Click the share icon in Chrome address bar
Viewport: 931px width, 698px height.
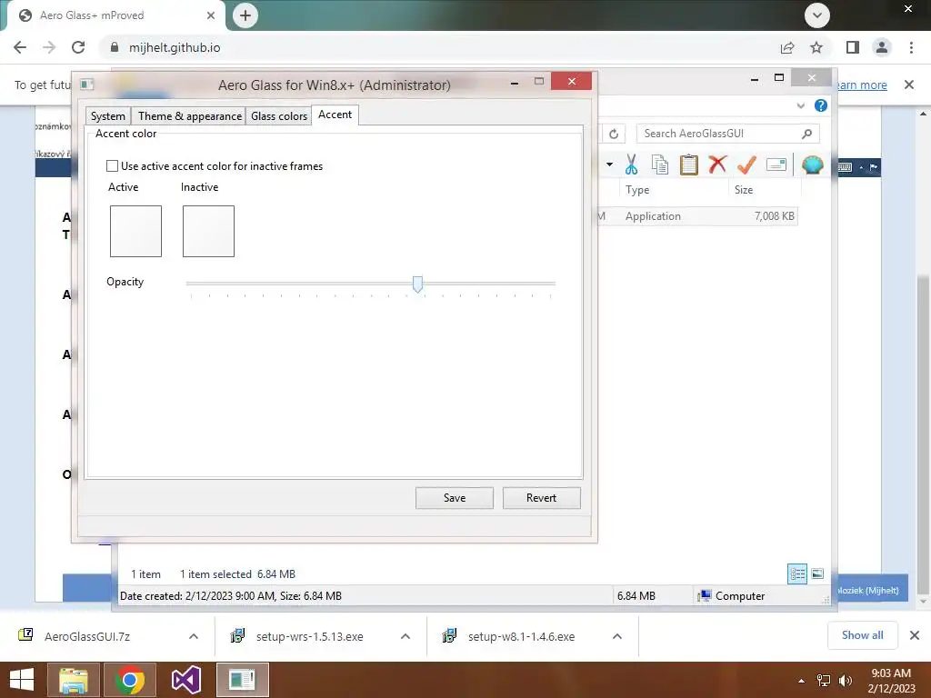tap(787, 47)
